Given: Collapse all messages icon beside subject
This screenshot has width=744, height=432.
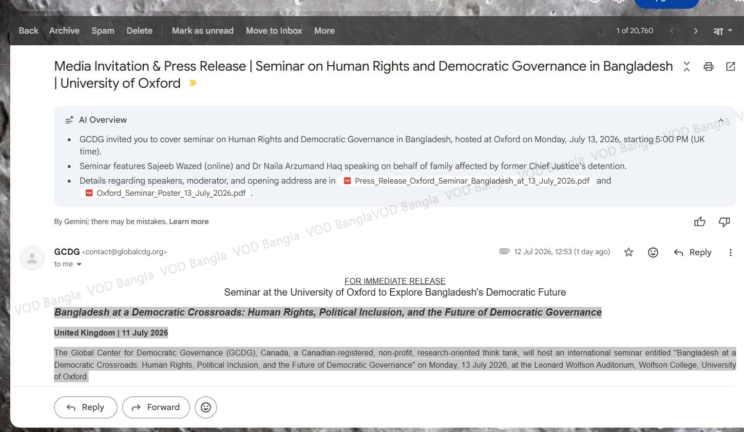Looking at the screenshot, I should [x=687, y=66].
